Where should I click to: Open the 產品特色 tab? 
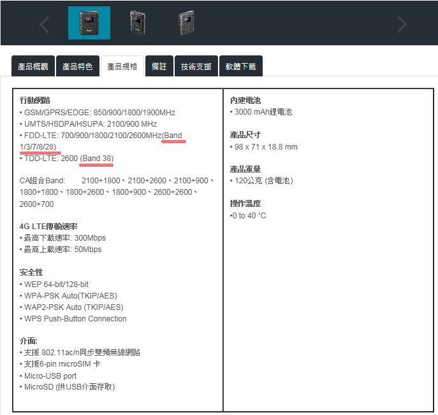coord(78,66)
